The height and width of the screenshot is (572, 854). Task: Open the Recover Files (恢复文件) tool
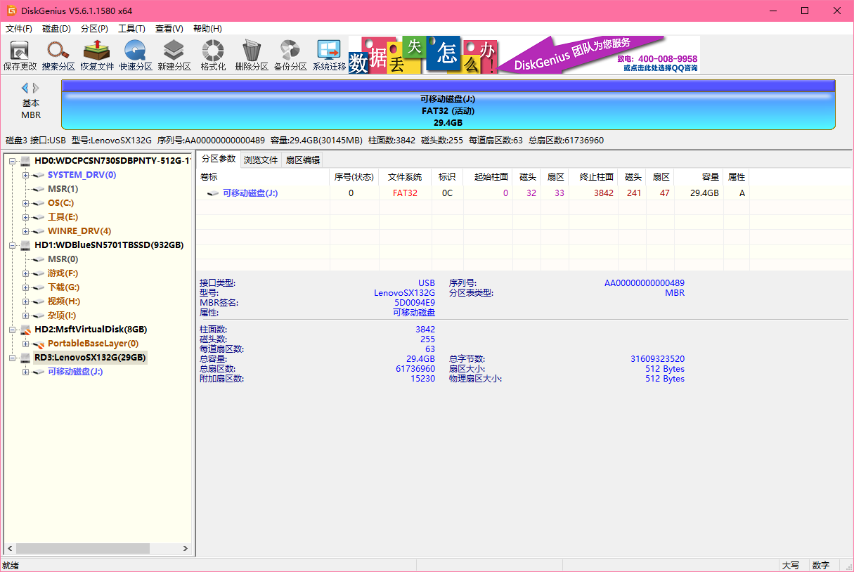[x=97, y=55]
